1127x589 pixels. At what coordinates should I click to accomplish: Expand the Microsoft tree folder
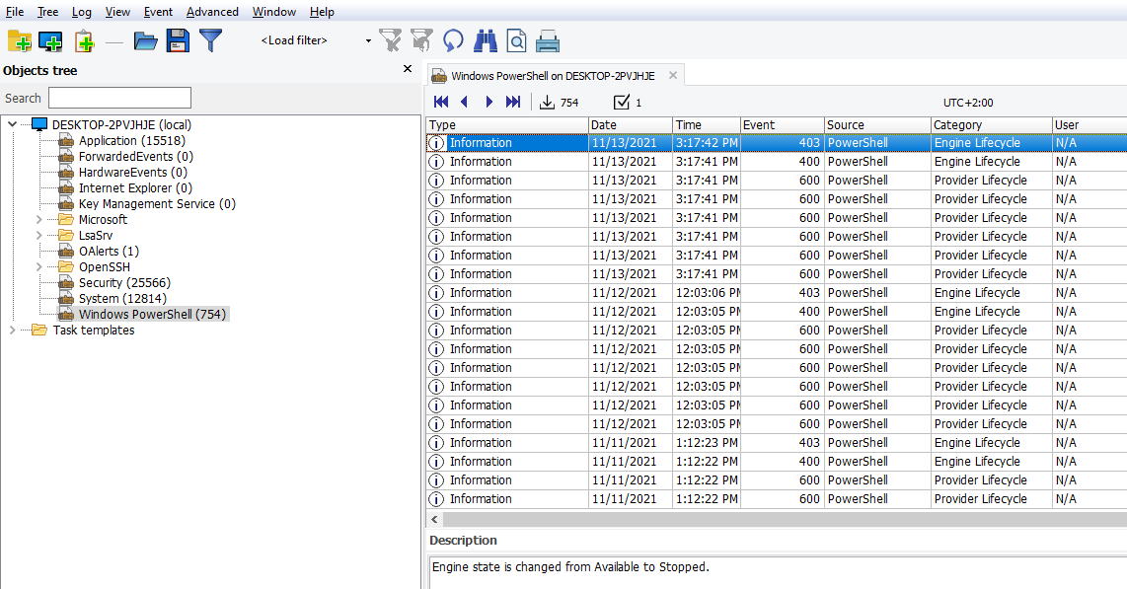click(x=39, y=220)
